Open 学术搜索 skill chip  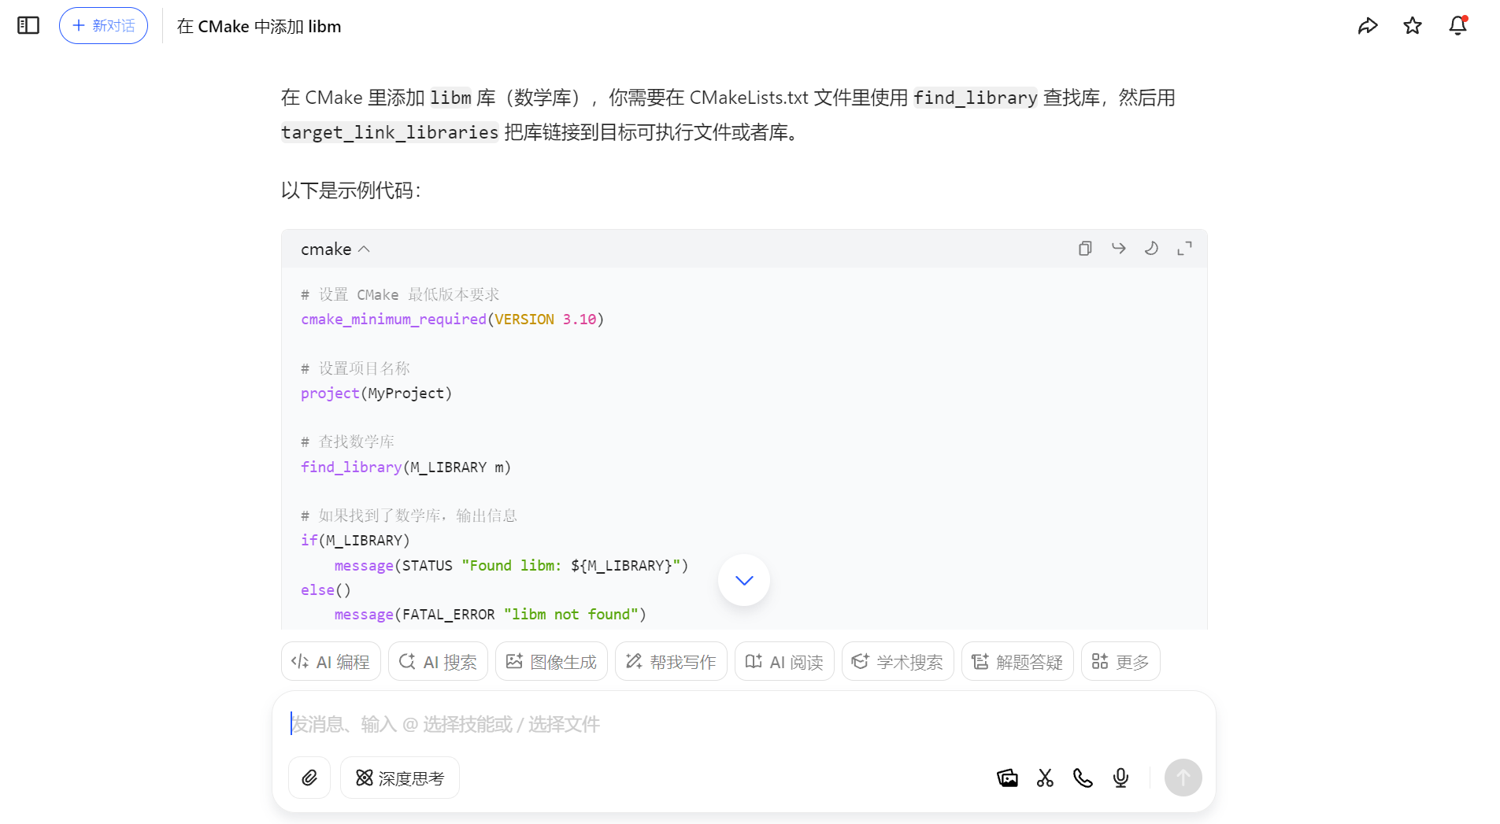[898, 662]
